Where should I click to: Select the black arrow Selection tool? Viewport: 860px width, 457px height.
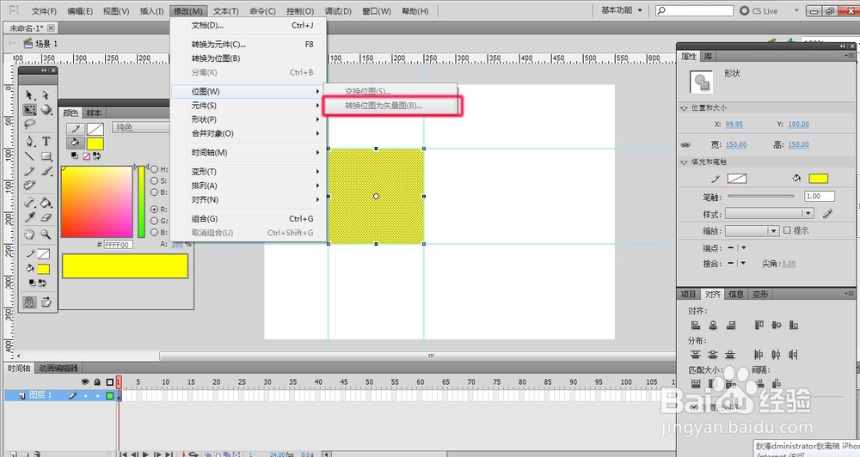pos(29,94)
